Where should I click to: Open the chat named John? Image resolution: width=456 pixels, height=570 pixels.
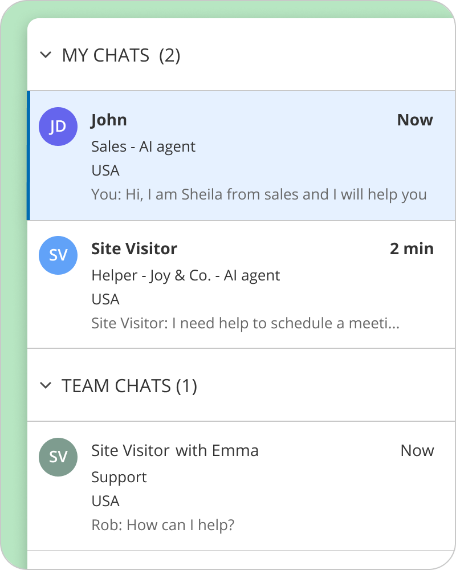[x=109, y=120]
